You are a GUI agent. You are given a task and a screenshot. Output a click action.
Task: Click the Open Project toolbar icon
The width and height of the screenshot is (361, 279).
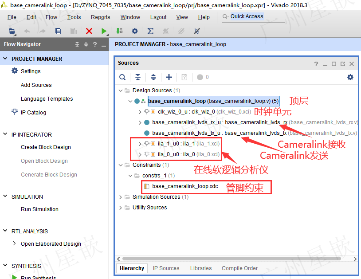tap(12, 31)
